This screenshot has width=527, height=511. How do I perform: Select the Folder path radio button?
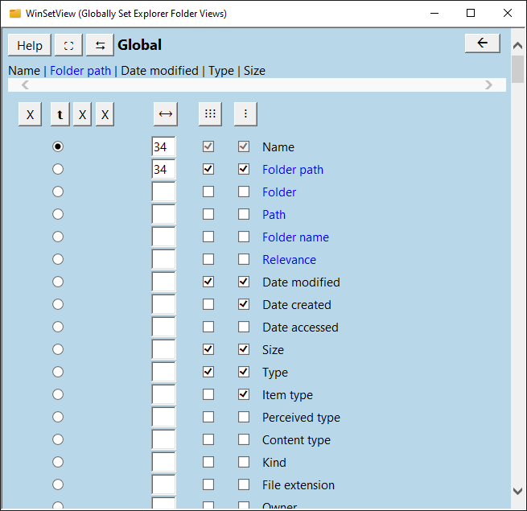pyautogui.click(x=58, y=169)
